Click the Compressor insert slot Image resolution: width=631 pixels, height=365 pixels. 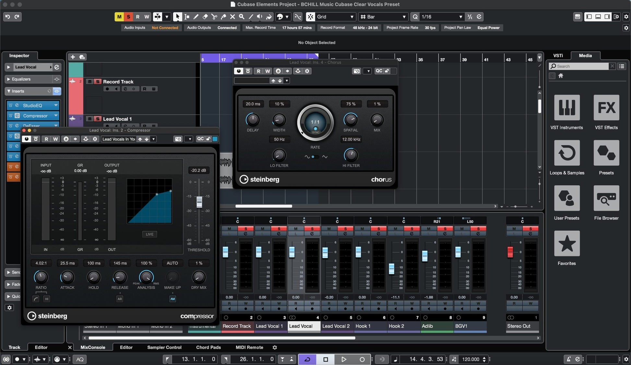pos(35,116)
